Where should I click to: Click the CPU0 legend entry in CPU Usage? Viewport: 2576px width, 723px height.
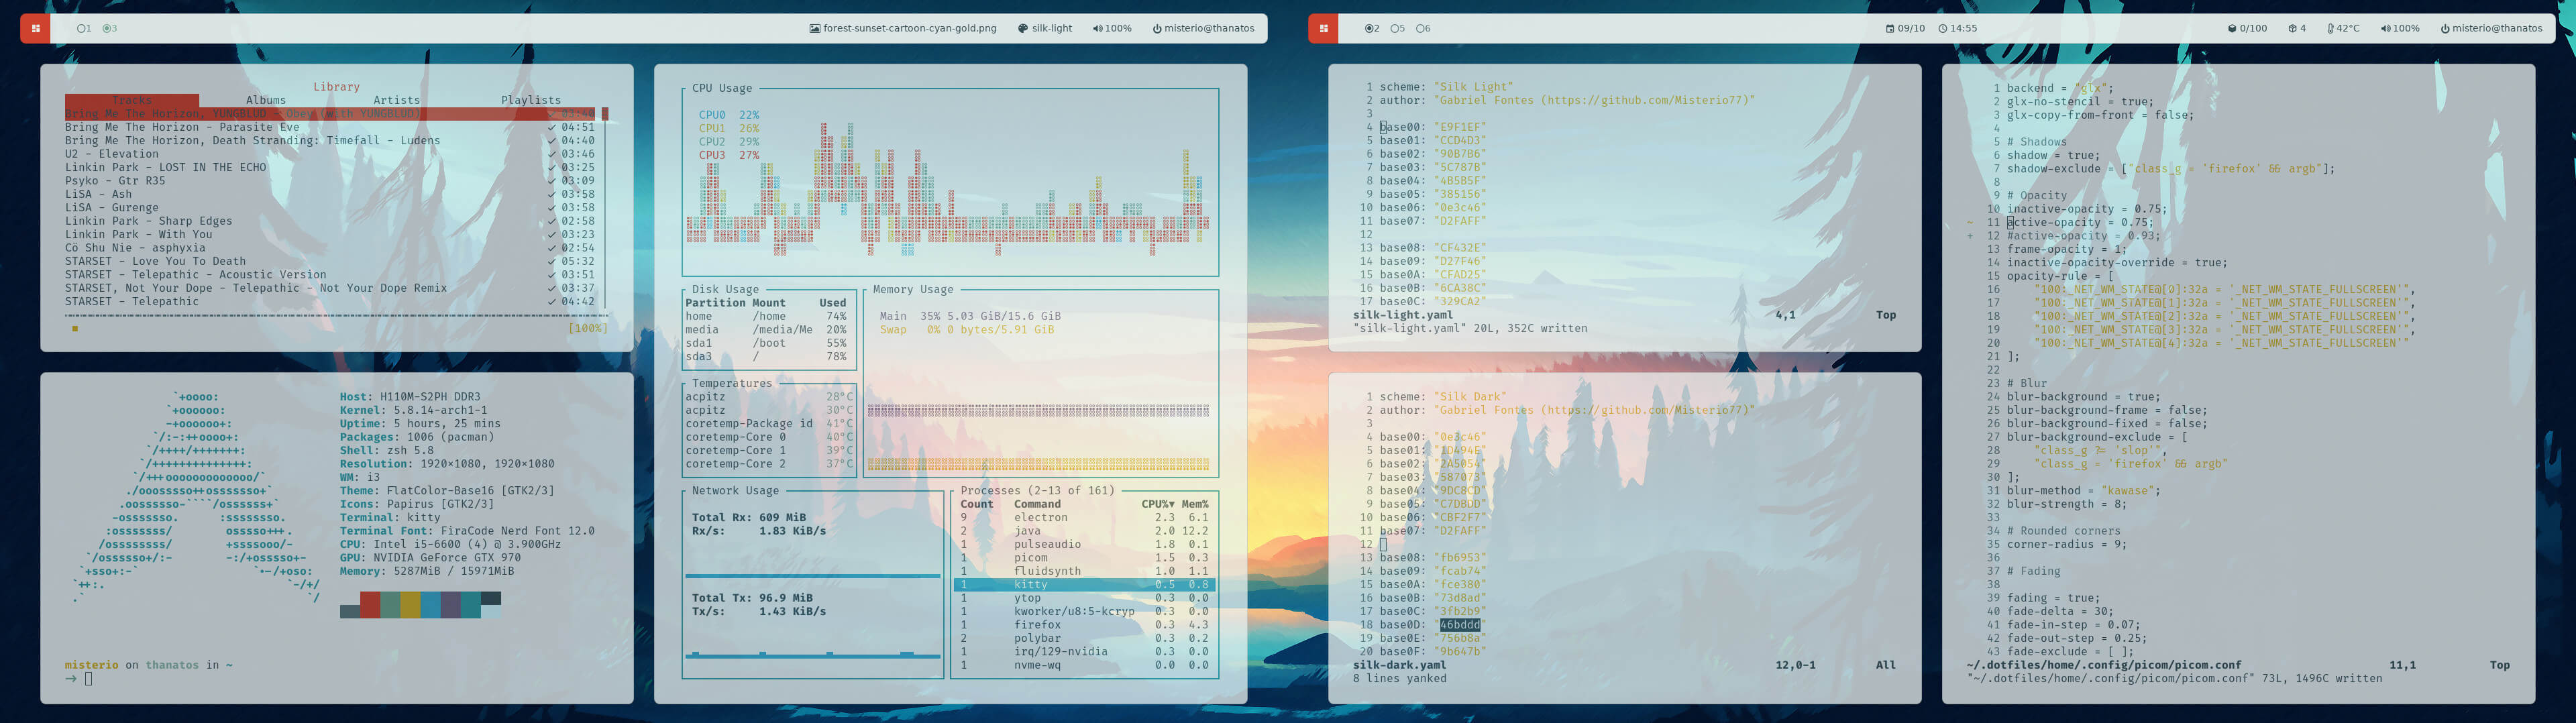[729, 115]
